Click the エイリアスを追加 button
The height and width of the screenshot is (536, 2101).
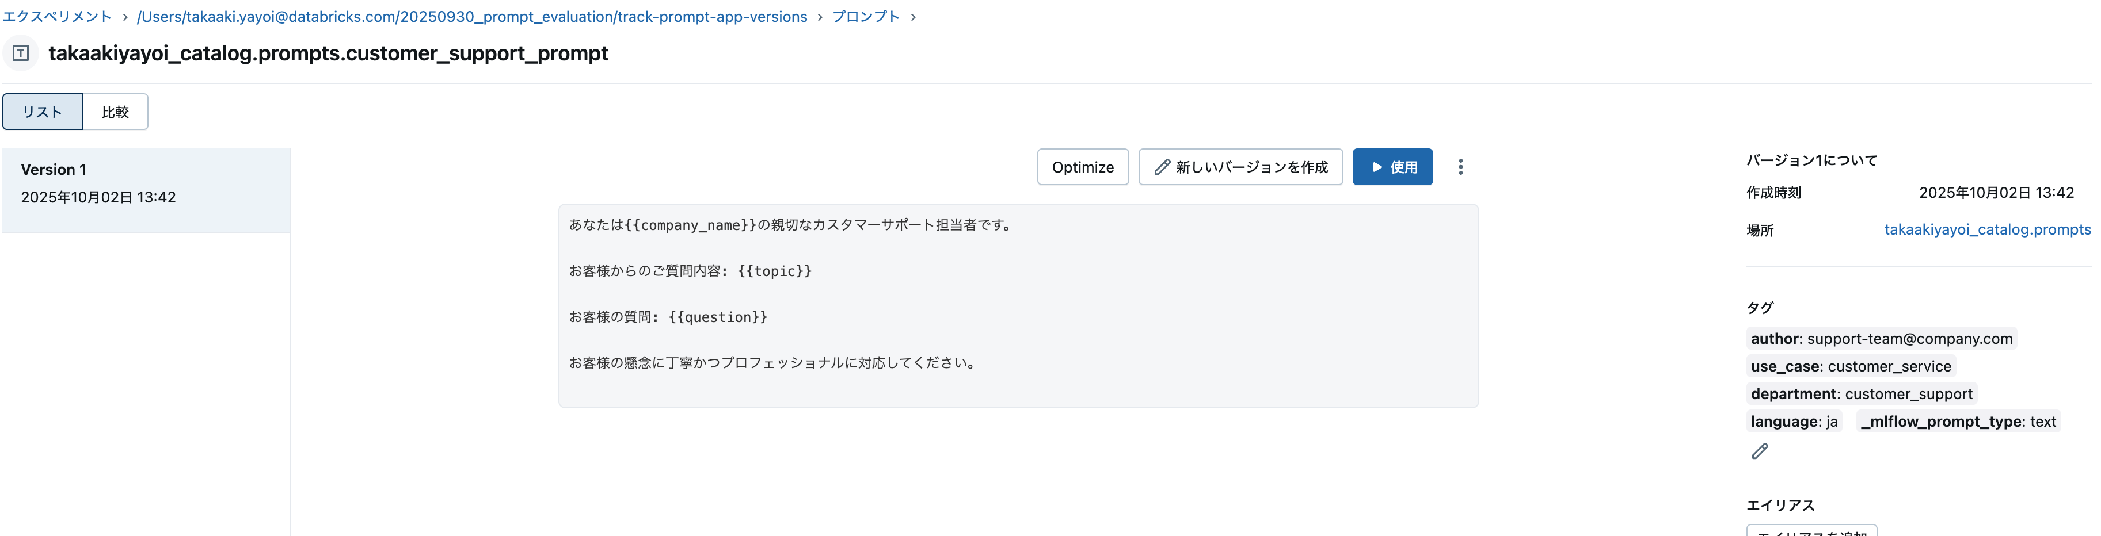point(1811,532)
